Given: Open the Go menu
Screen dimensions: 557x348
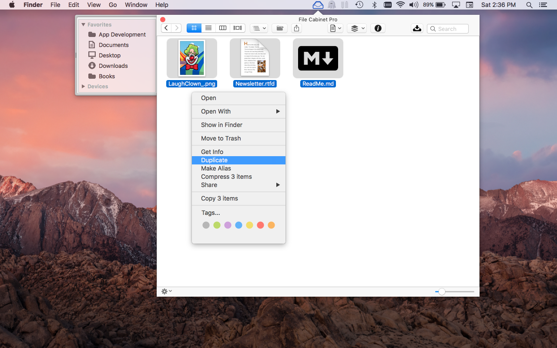Looking at the screenshot, I should click(x=113, y=5).
